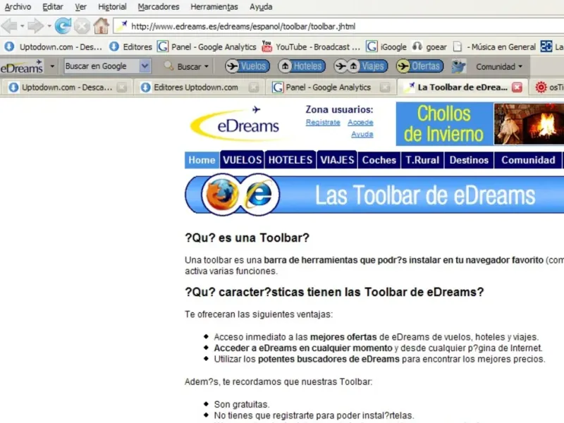The width and height of the screenshot is (564, 423).
Task: Click the Regístrate link
Action: point(323,122)
